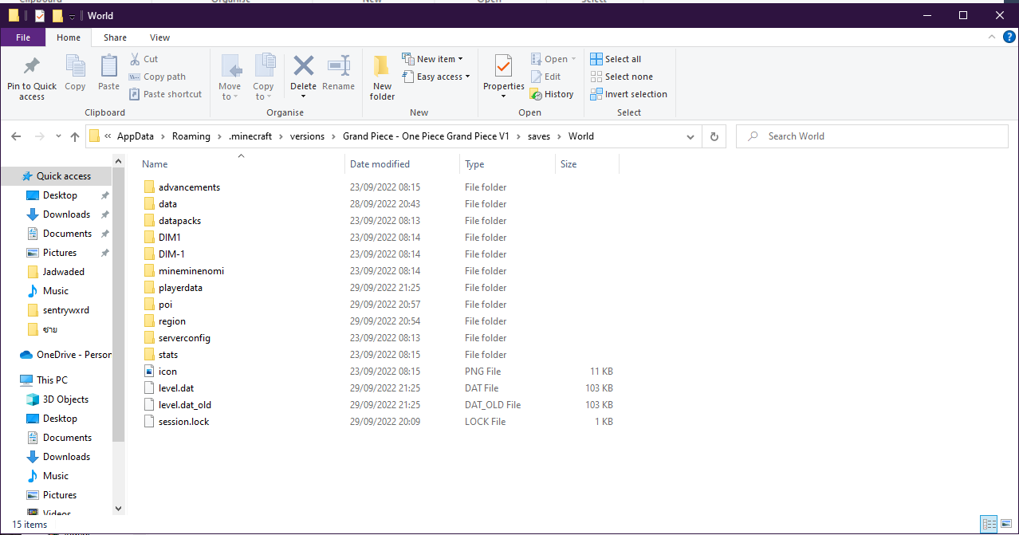This screenshot has height=535, width=1019.
Task: Switch to the Home ribbon tab
Action: coord(69,37)
